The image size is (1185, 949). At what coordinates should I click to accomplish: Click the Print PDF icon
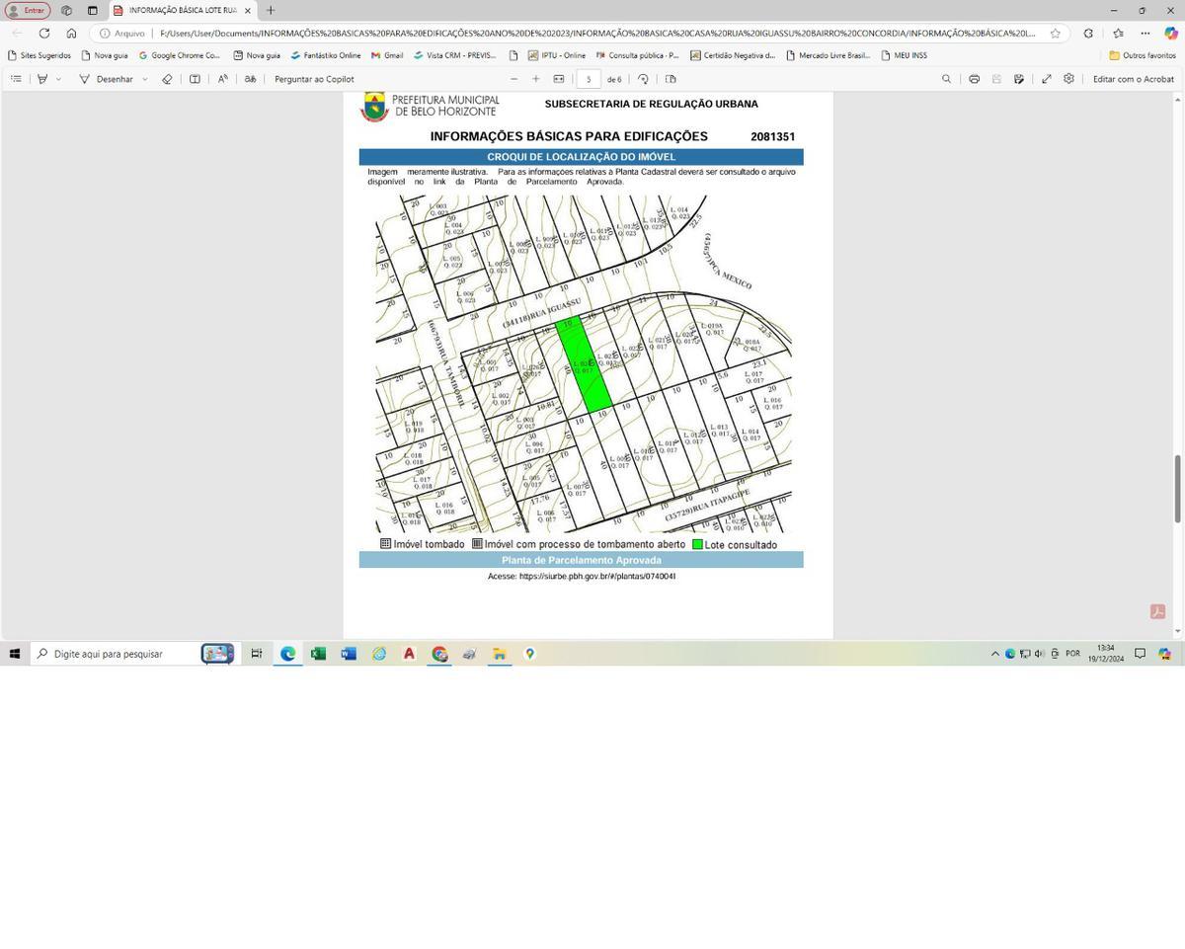[x=974, y=79]
